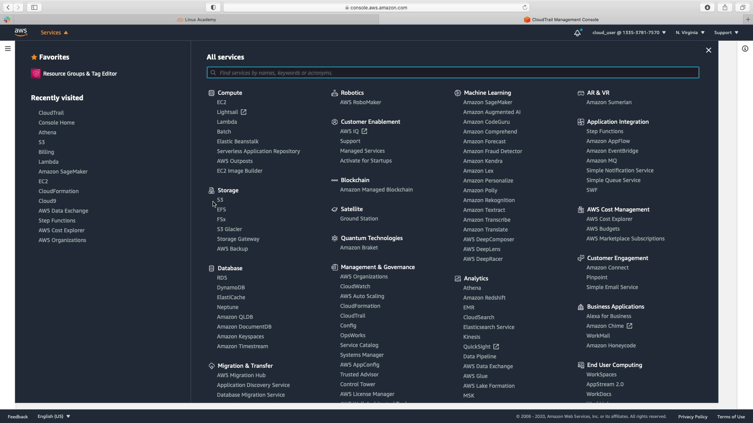The image size is (753, 423).
Task: Click the Satellite category icon
Action: coord(335,209)
